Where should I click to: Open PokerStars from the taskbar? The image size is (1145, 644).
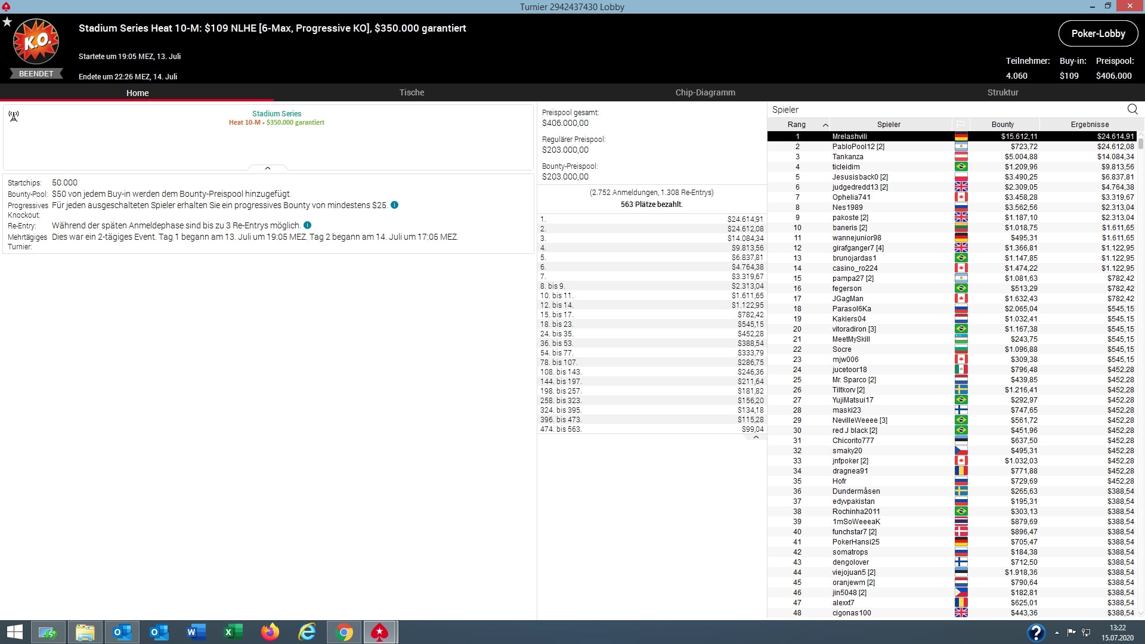[380, 632]
